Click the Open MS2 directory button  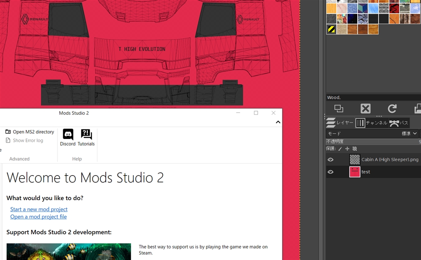[x=30, y=132]
